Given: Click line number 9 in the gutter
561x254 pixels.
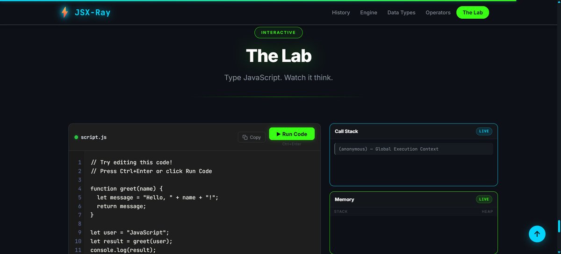Looking at the screenshot, I should point(79,232).
